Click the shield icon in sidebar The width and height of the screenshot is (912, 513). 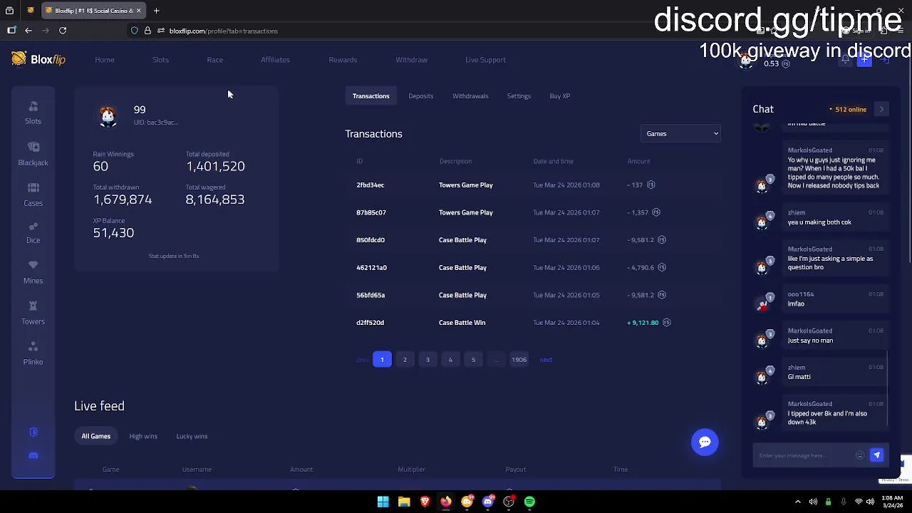(33, 432)
